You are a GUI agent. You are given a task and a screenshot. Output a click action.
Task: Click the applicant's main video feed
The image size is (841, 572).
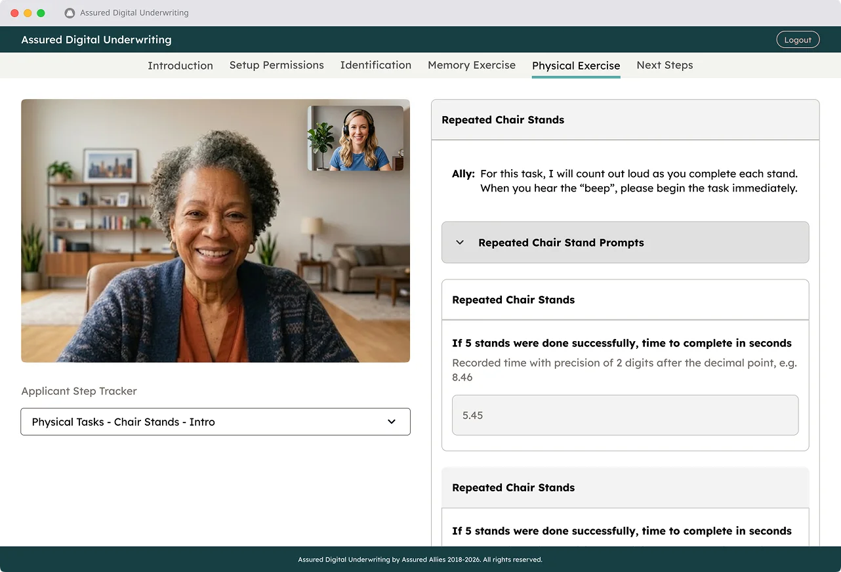(215, 231)
